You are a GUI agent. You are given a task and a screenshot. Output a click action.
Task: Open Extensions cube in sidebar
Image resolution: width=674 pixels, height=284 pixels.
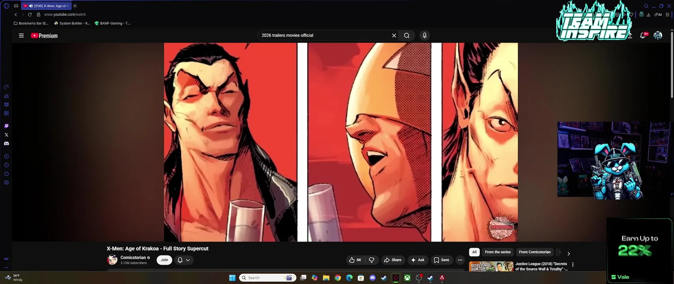point(6,174)
